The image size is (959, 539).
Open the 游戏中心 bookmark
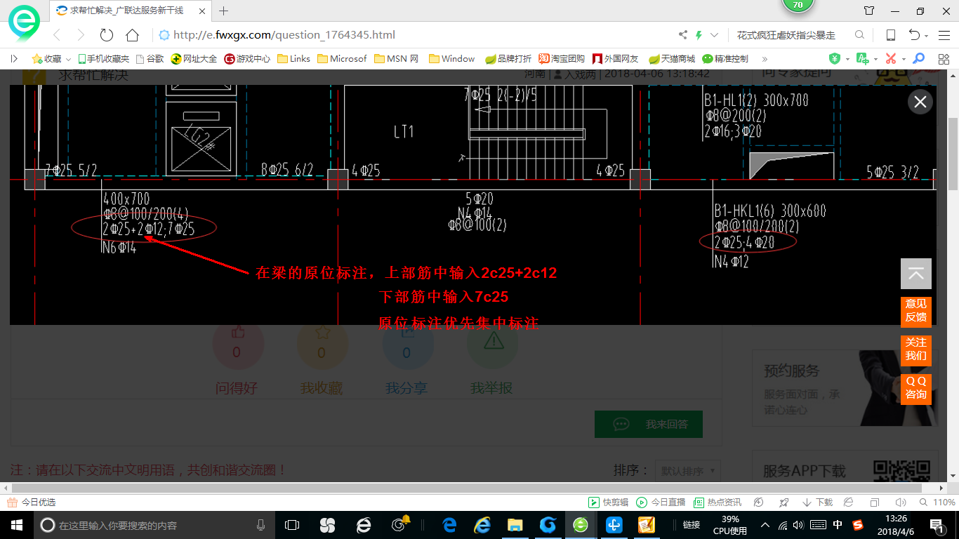[247, 59]
